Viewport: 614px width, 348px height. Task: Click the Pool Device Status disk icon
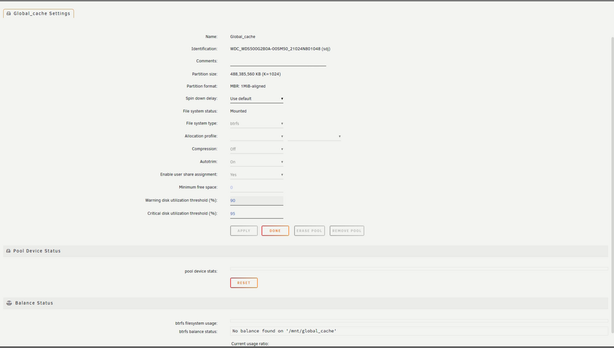click(x=8, y=251)
